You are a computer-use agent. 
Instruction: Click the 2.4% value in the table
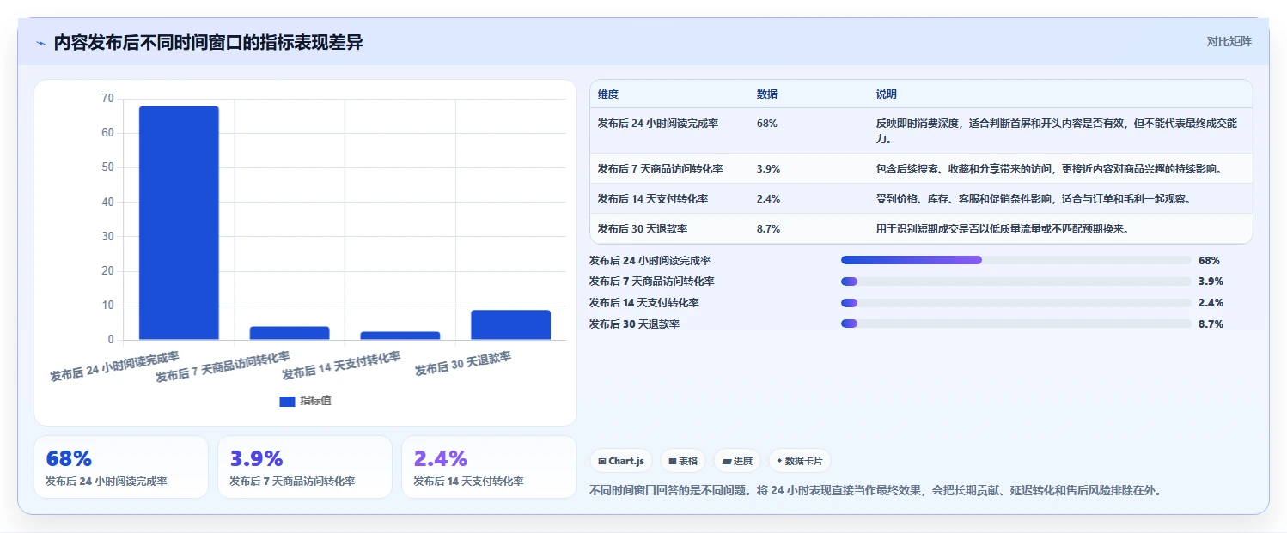(769, 199)
